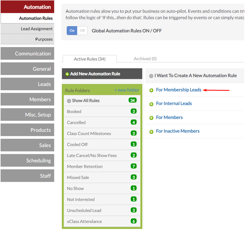This screenshot has width=245, height=230.
Task: Open the Member Retention rule folder
Action: point(102,166)
